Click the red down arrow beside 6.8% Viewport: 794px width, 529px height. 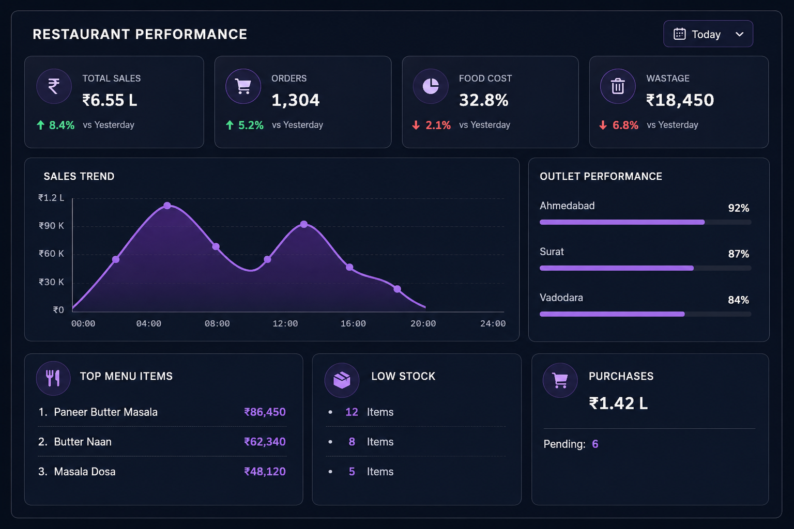pos(603,125)
